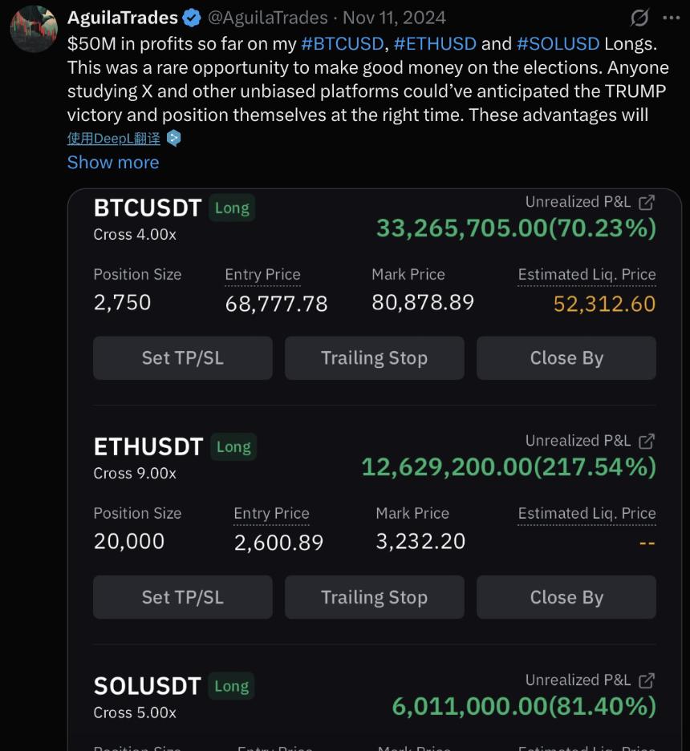The width and height of the screenshot is (690, 751).
Task: Click the 使用DeepL翻译 translate link
Action: coord(113,138)
